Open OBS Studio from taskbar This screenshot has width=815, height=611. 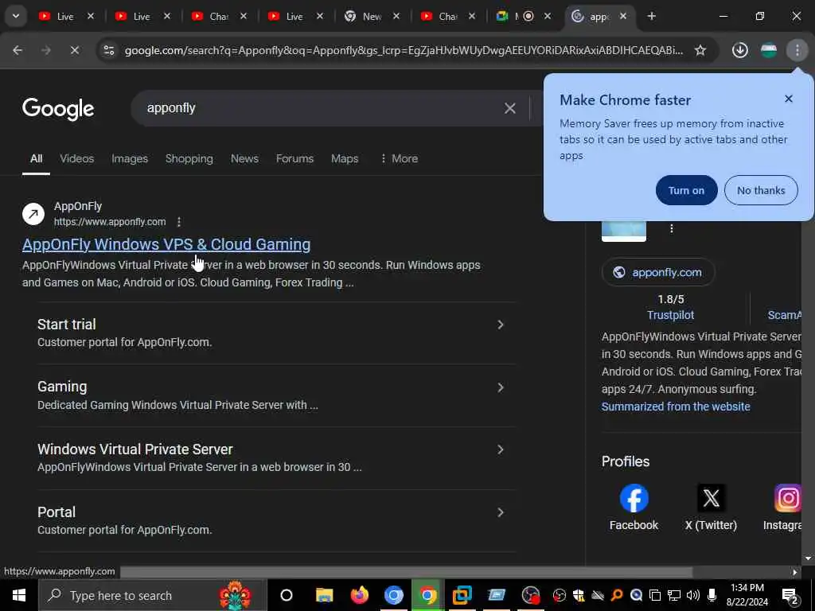pos(531,595)
